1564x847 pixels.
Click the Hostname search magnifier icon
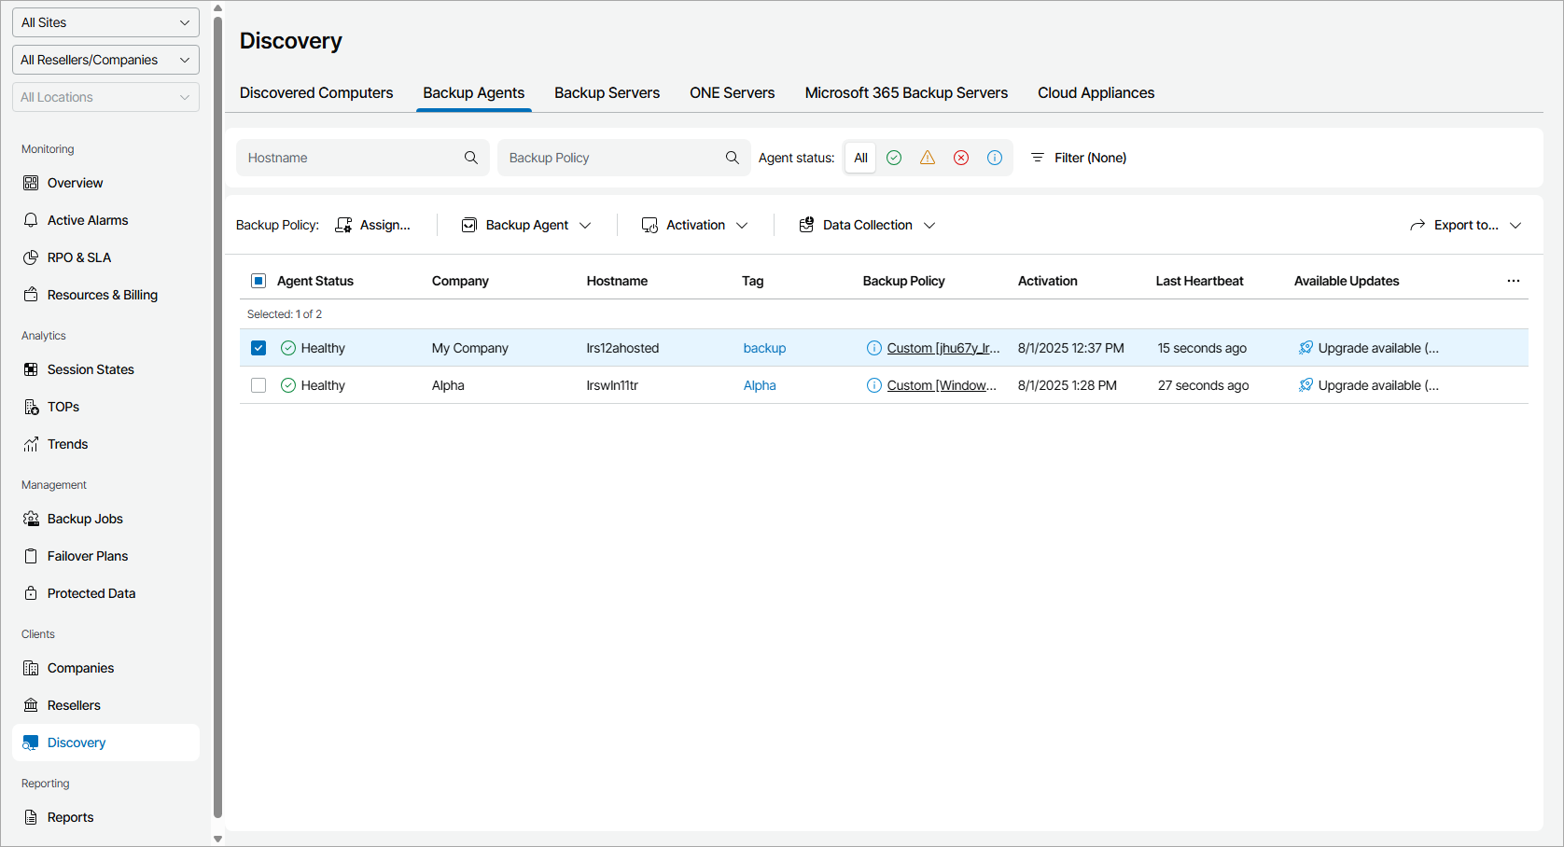coord(471,158)
